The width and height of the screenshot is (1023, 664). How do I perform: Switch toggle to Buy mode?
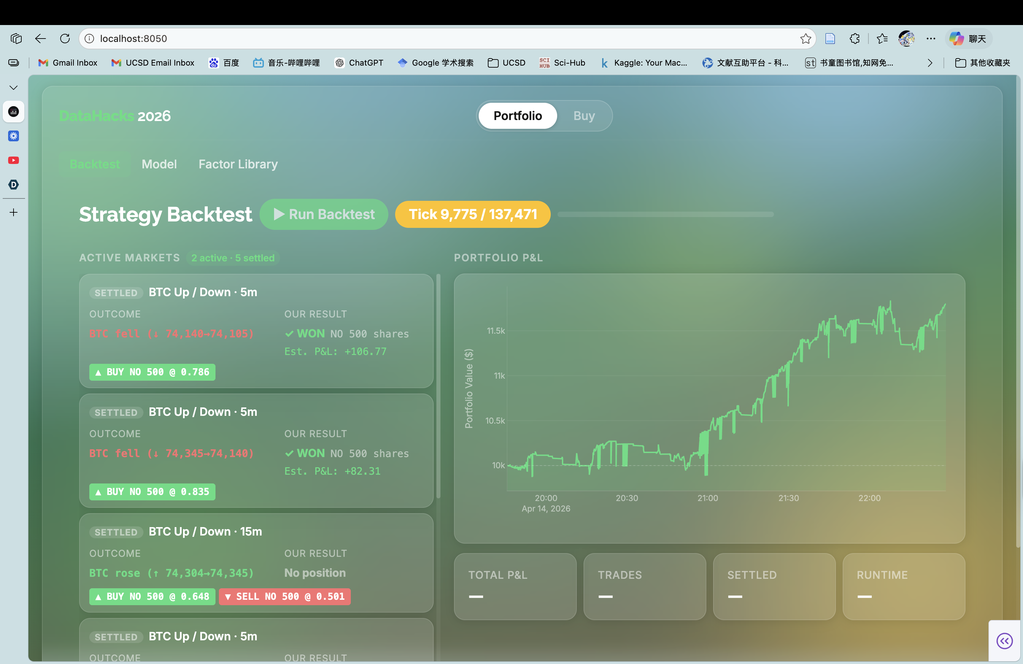[x=584, y=116]
